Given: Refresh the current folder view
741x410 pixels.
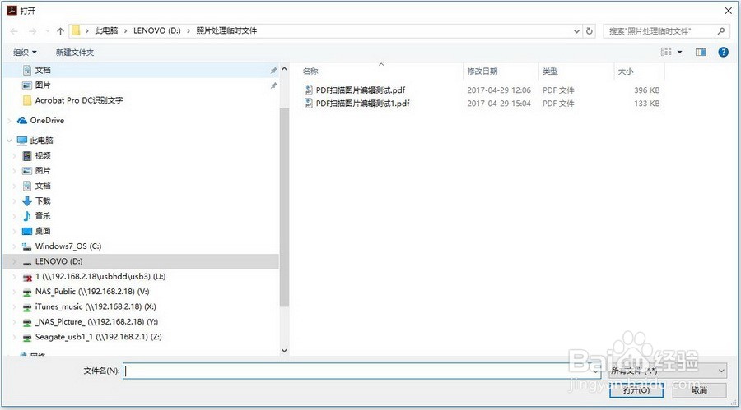Looking at the screenshot, I should pos(590,31).
